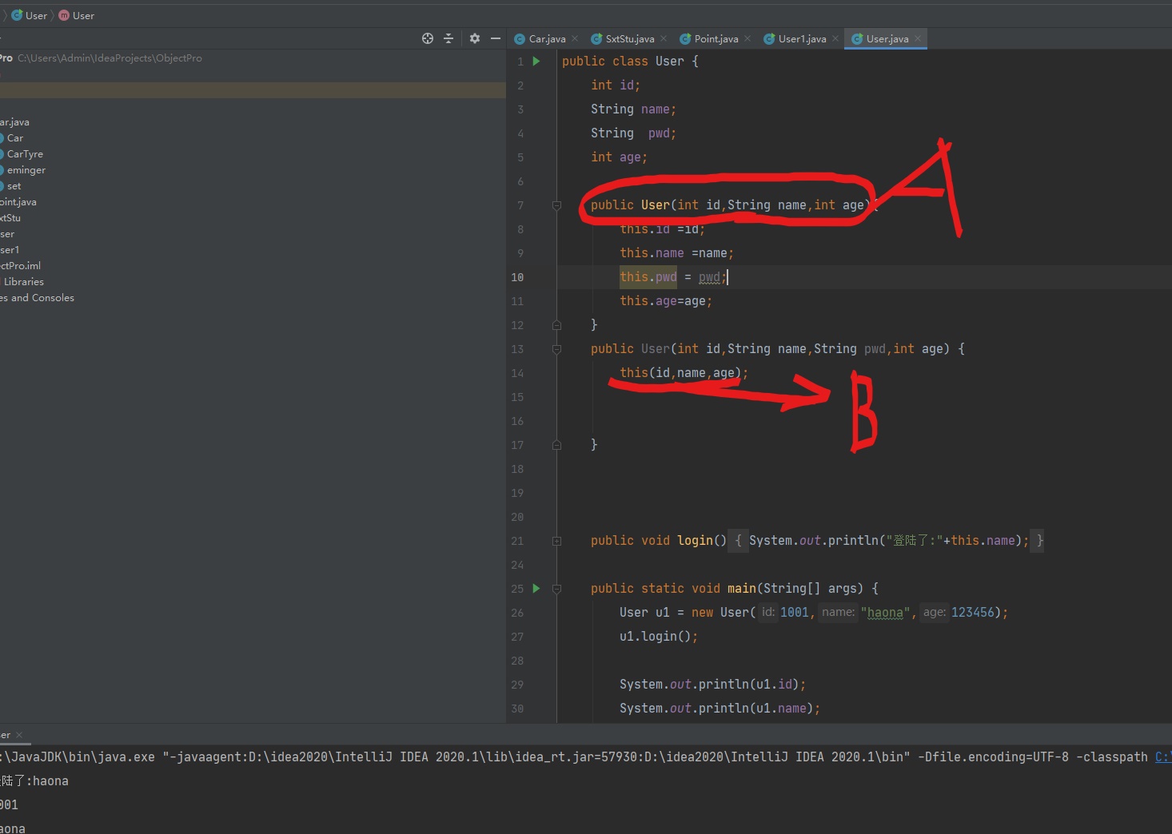Image resolution: width=1172 pixels, height=834 pixels.
Task: Click the classpath link in console output
Action: (1163, 757)
